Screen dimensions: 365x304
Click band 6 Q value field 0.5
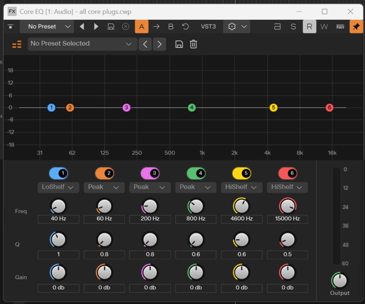(287, 254)
